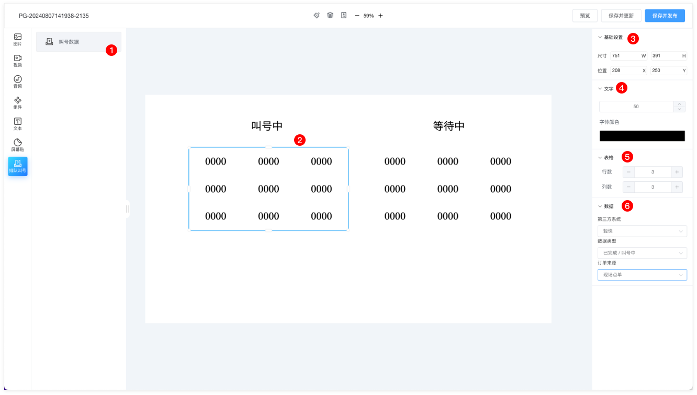697x395 pixels.
Task: Select the 文本 text tool
Action: [x=18, y=124]
